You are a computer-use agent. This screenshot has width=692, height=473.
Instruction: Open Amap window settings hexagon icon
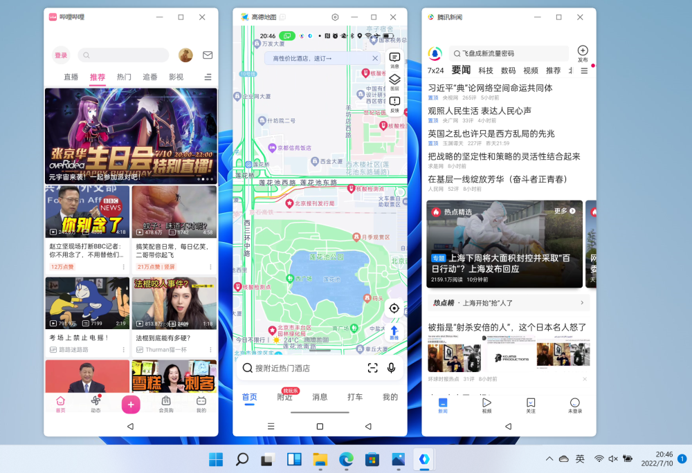click(335, 17)
